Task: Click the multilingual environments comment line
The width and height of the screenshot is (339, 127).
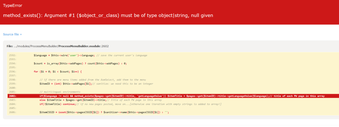Action: 60,92
